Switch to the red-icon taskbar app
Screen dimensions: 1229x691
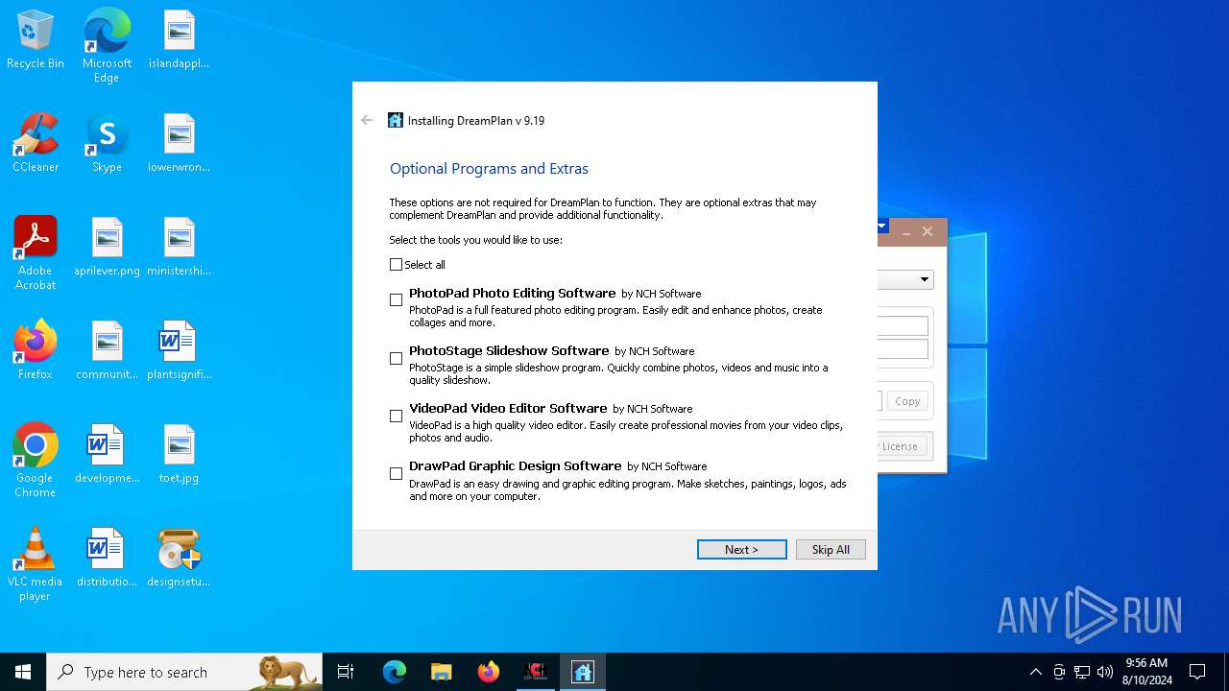tap(536, 672)
